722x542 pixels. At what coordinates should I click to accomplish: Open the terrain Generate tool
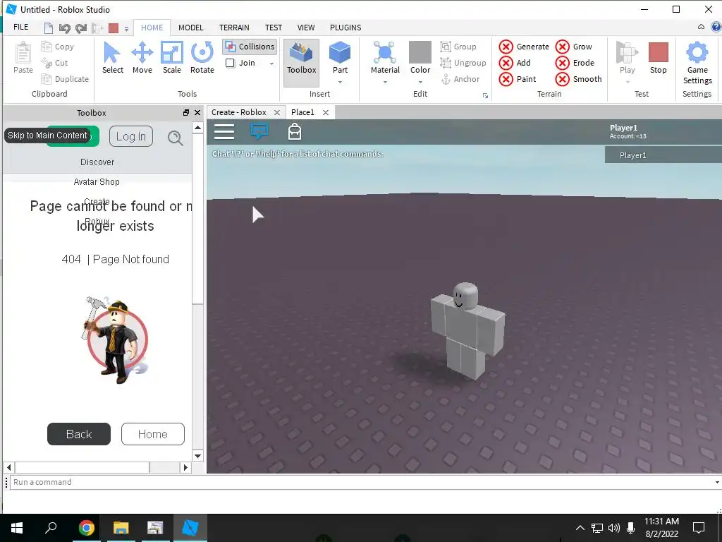coord(524,47)
